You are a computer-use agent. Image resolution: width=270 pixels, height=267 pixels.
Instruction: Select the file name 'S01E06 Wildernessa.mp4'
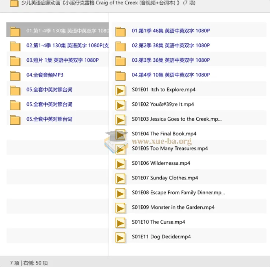161,163
